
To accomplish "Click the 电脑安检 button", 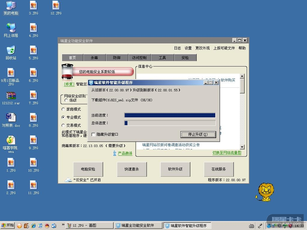I will (88, 169).
